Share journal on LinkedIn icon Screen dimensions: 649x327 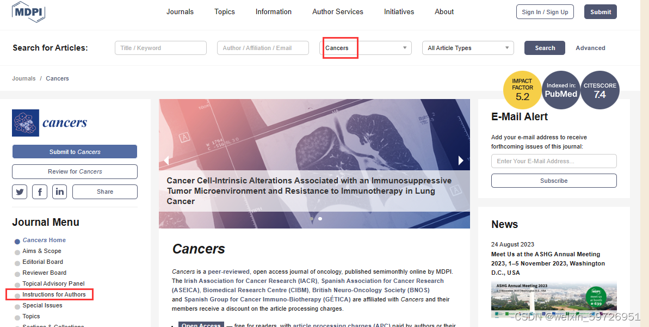coord(60,192)
